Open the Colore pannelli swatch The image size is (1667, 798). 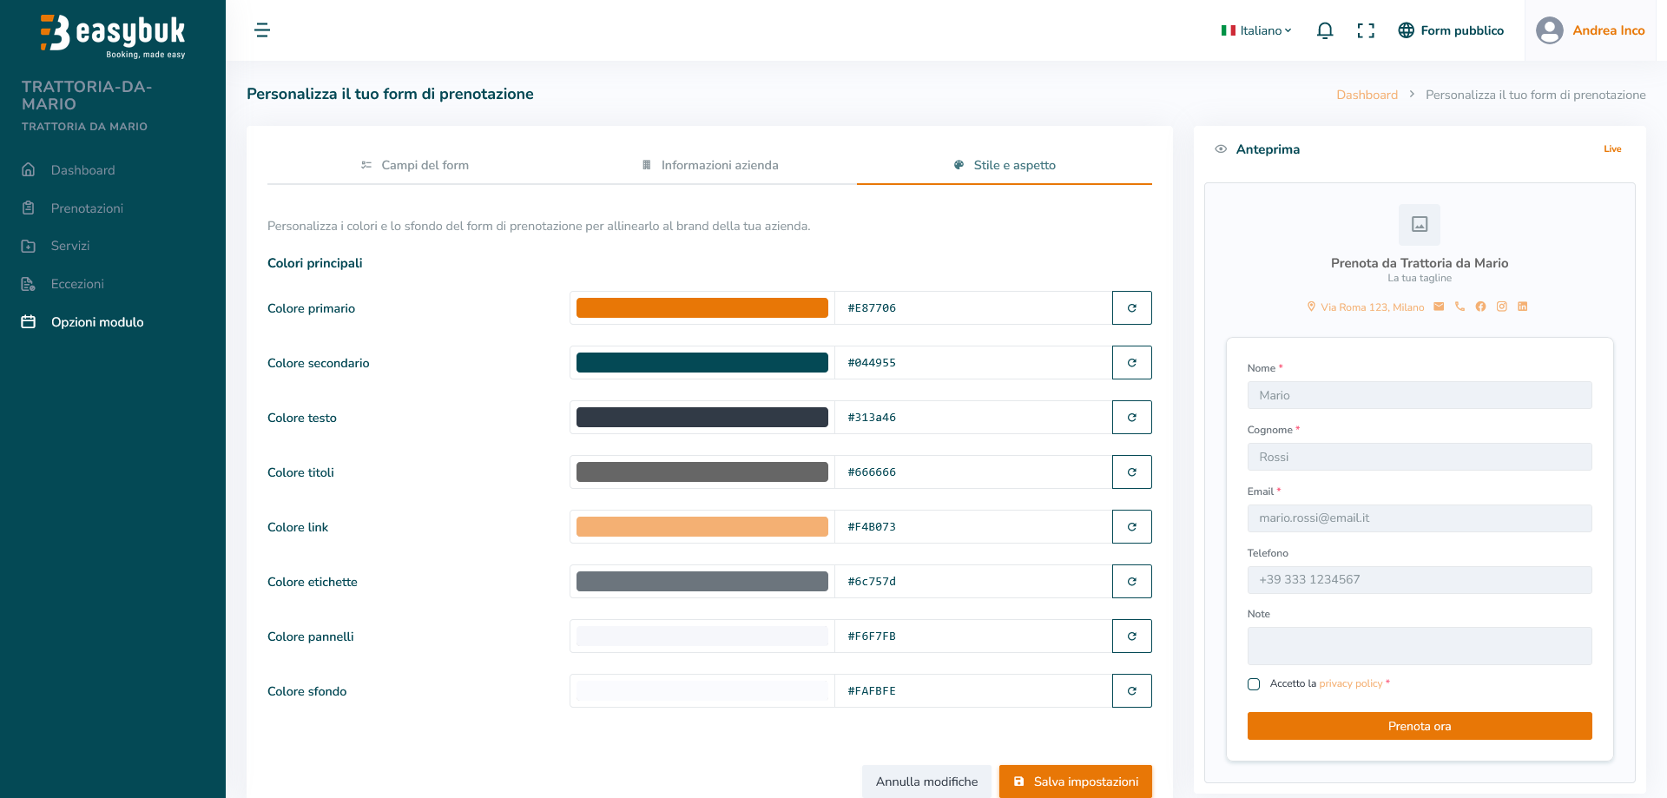click(x=702, y=636)
